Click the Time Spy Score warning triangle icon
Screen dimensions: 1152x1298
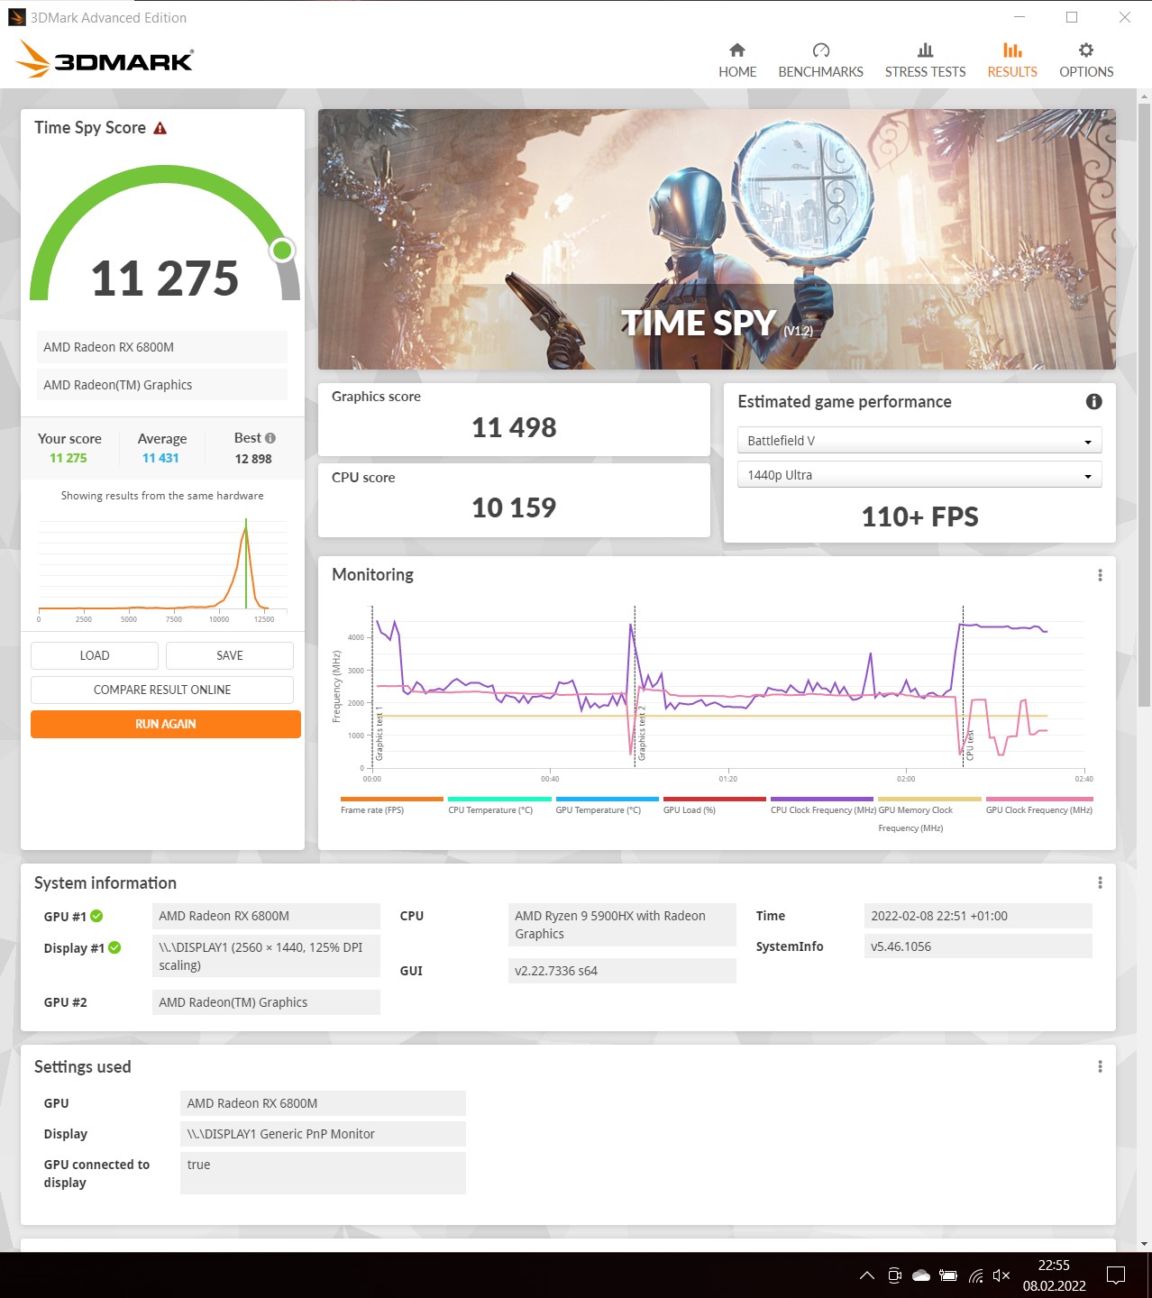pos(160,128)
